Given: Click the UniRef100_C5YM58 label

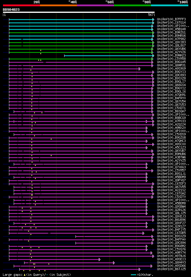Looking at the screenshot, I should (x=171, y=59).
